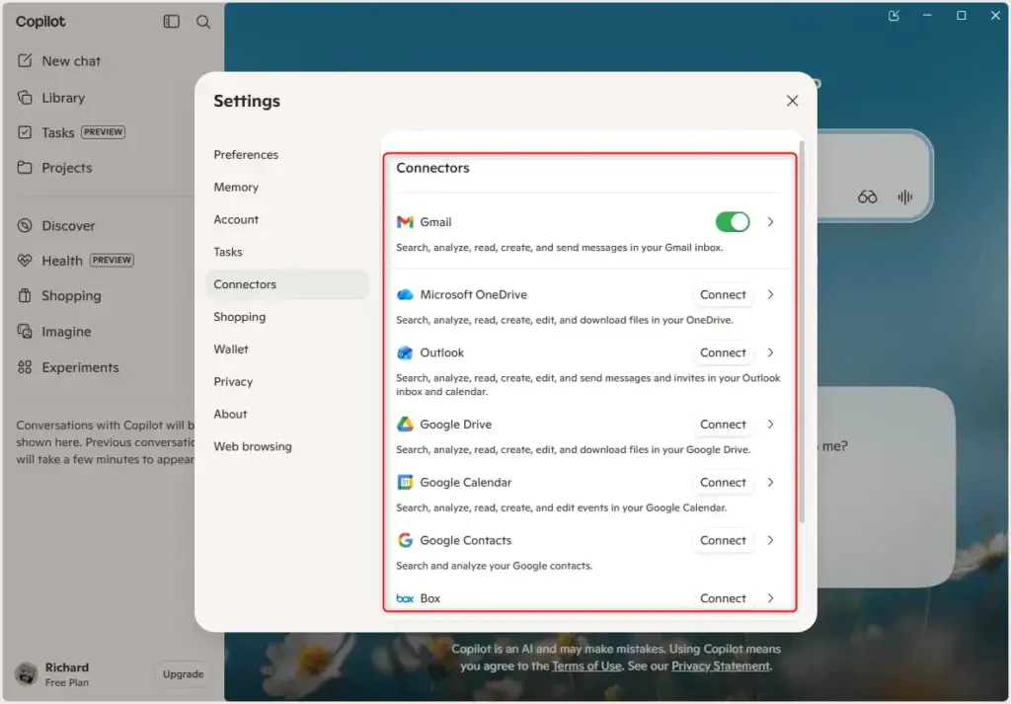The width and height of the screenshot is (1011, 704).
Task: Open Memory settings section
Action: pyautogui.click(x=287, y=187)
